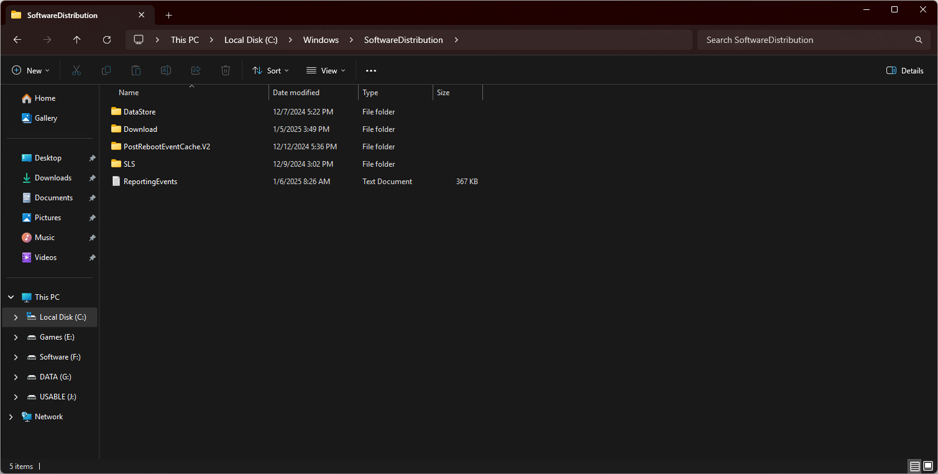938x474 pixels.
Task: Show sibling locations after the PC icon
Action: pyautogui.click(x=158, y=40)
